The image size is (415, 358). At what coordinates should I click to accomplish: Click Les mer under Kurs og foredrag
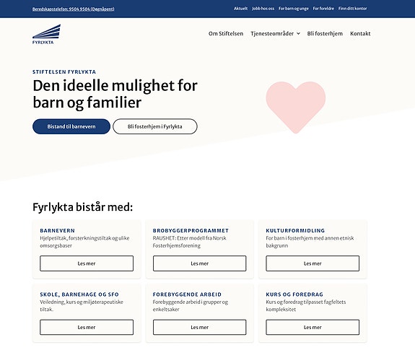pos(313,327)
